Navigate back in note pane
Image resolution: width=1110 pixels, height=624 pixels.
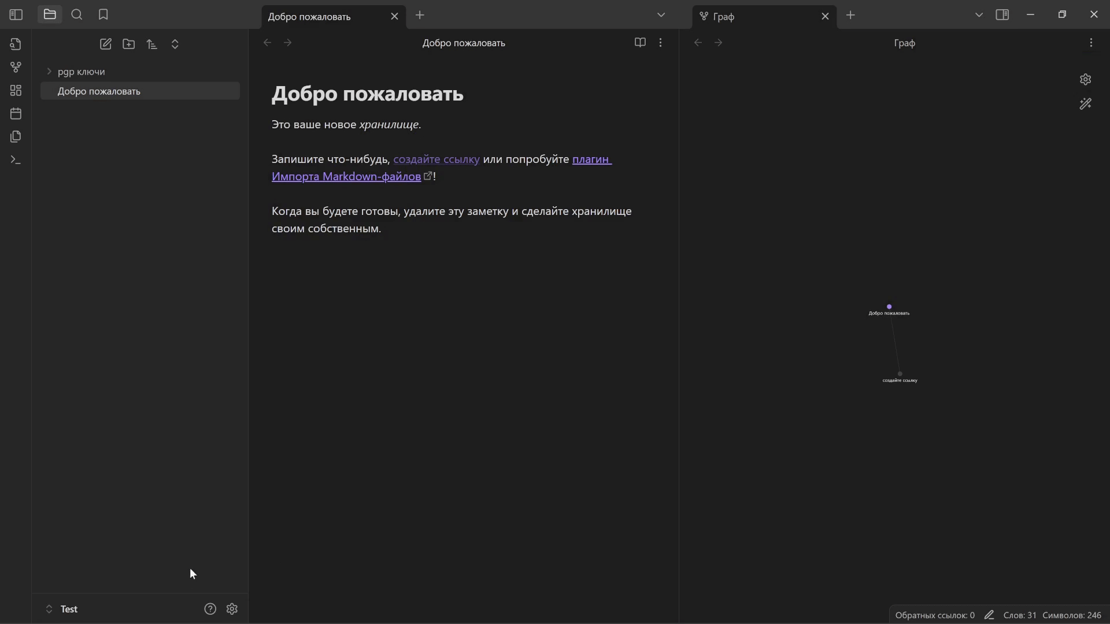(267, 43)
